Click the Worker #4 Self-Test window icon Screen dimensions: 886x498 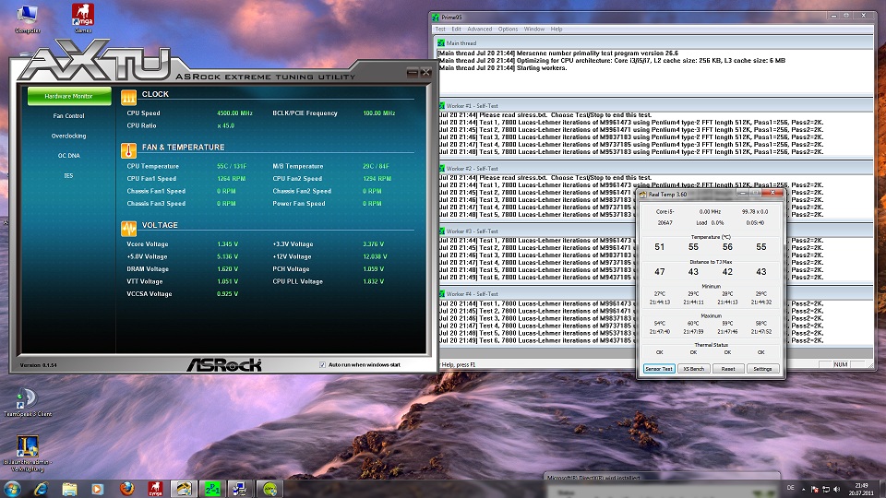point(441,293)
